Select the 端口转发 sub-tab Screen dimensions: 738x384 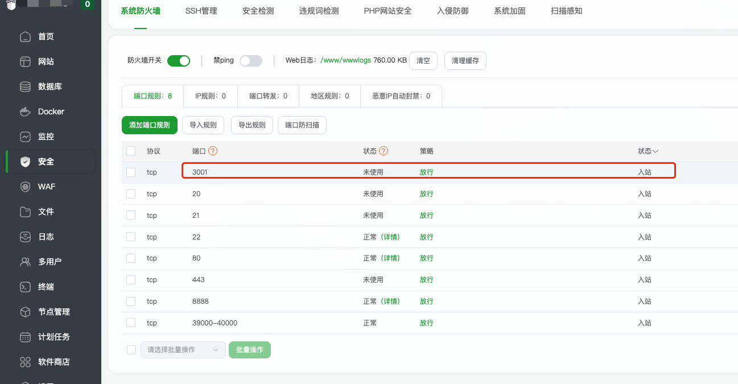pos(269,96)
